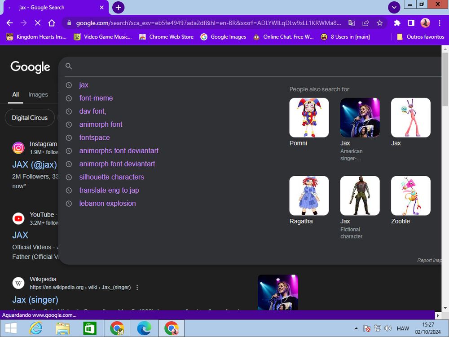Open a new browser tab
This screenshot has width=449, height=337.
pos(118,8)
